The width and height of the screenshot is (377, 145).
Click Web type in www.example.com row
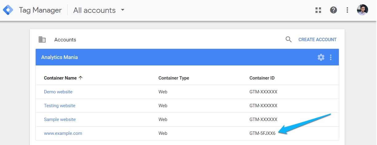[x=163, y=133]
